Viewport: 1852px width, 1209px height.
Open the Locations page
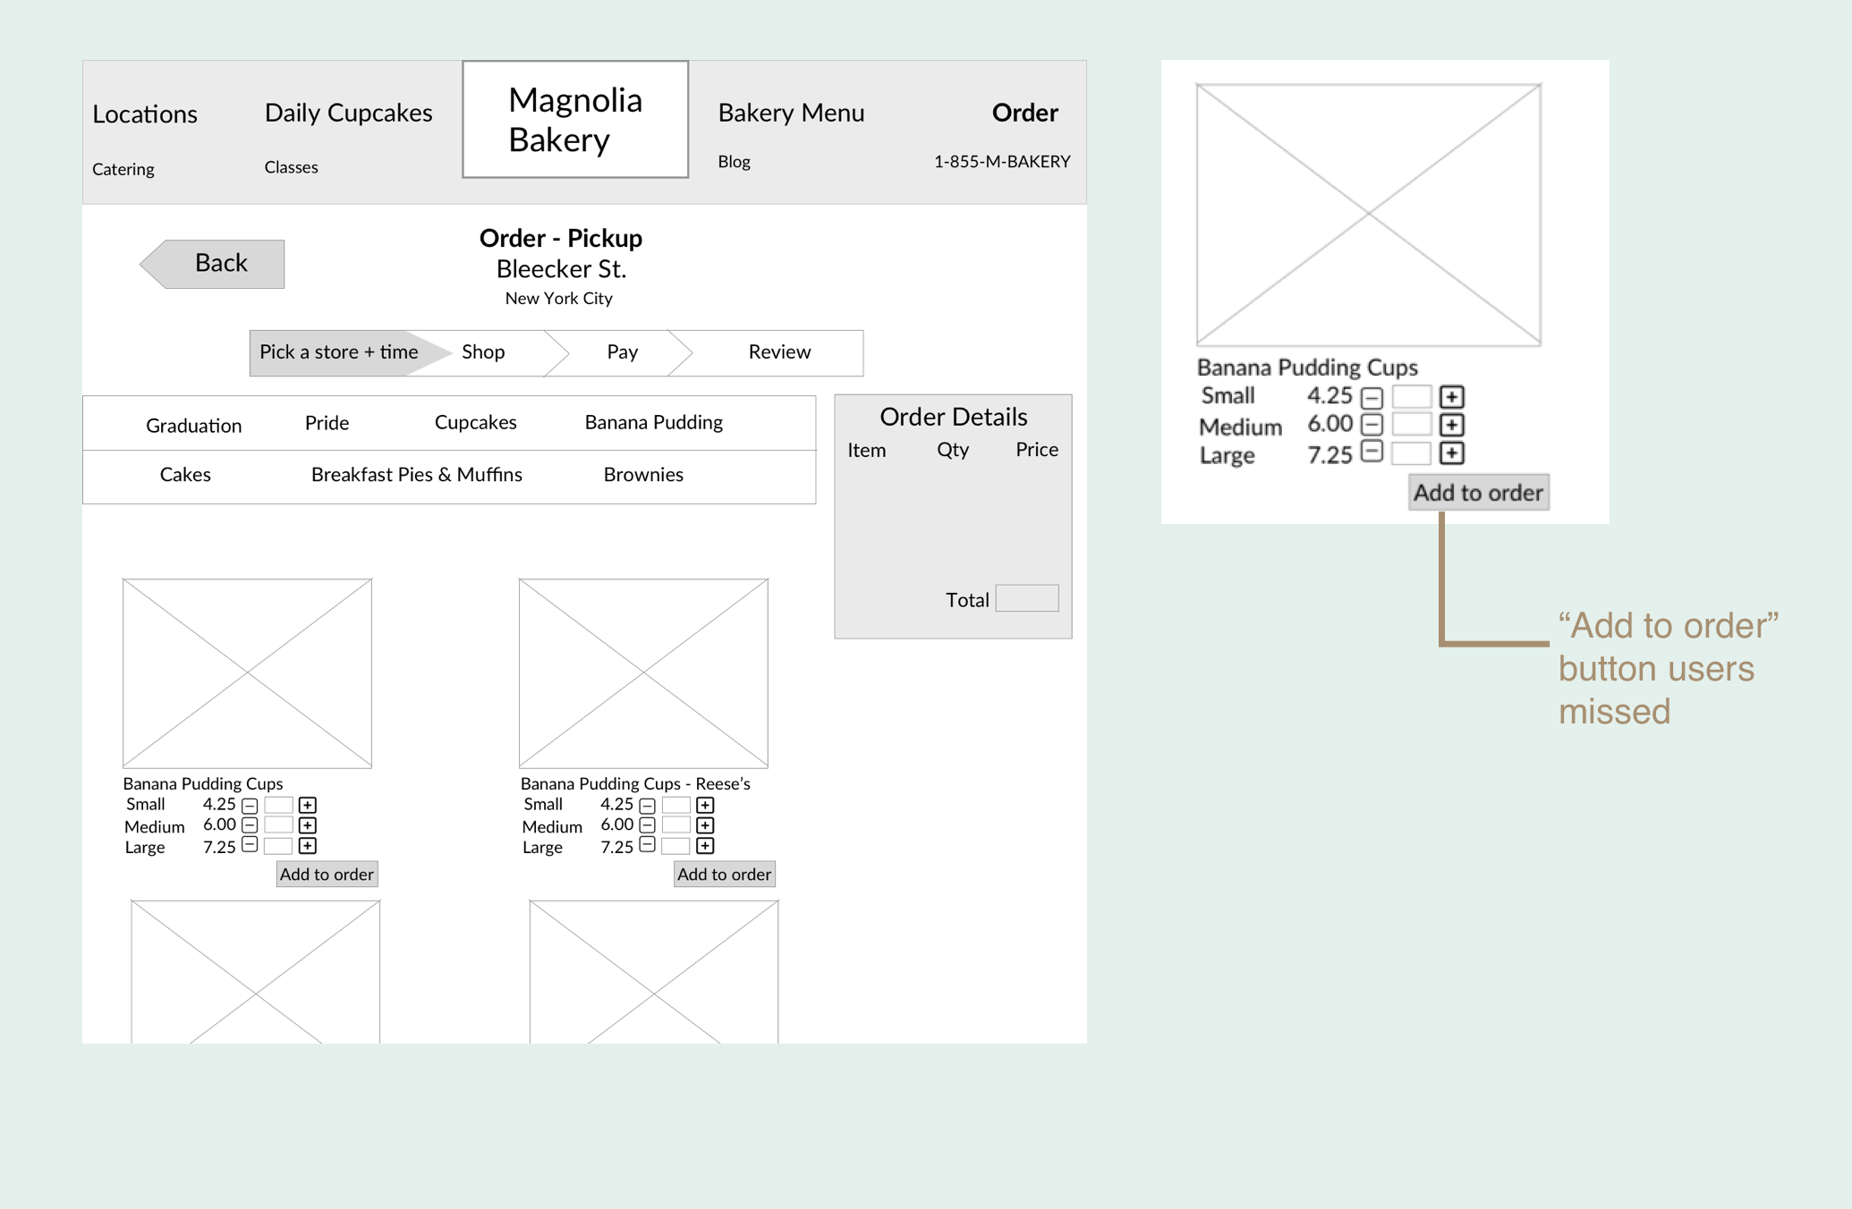click(145, 114)
